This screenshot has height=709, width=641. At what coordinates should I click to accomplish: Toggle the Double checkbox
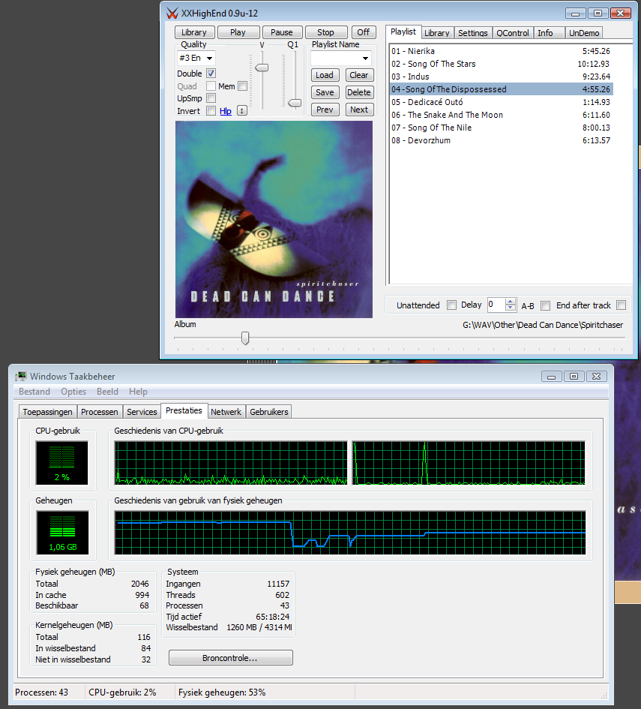pyautogui.click(x=211, y=74)
